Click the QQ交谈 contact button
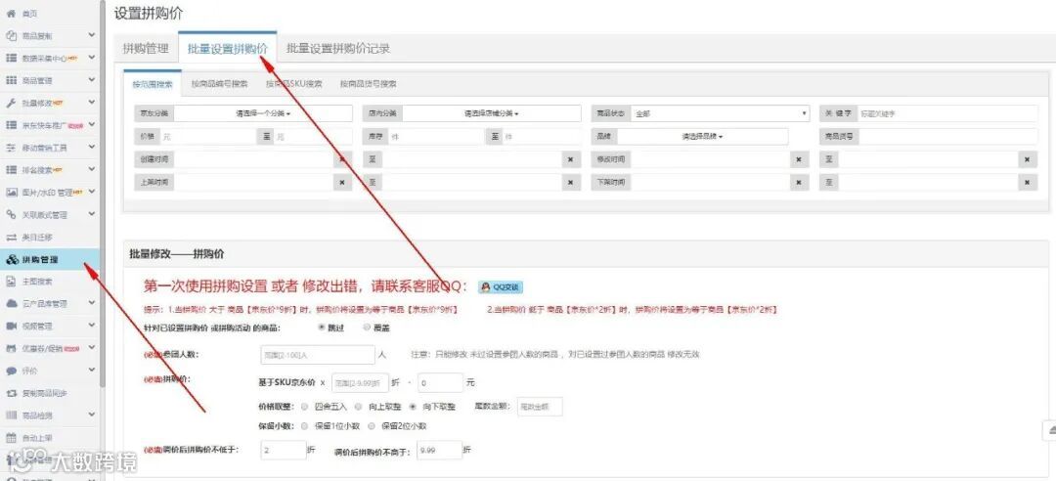 [501, 287]
